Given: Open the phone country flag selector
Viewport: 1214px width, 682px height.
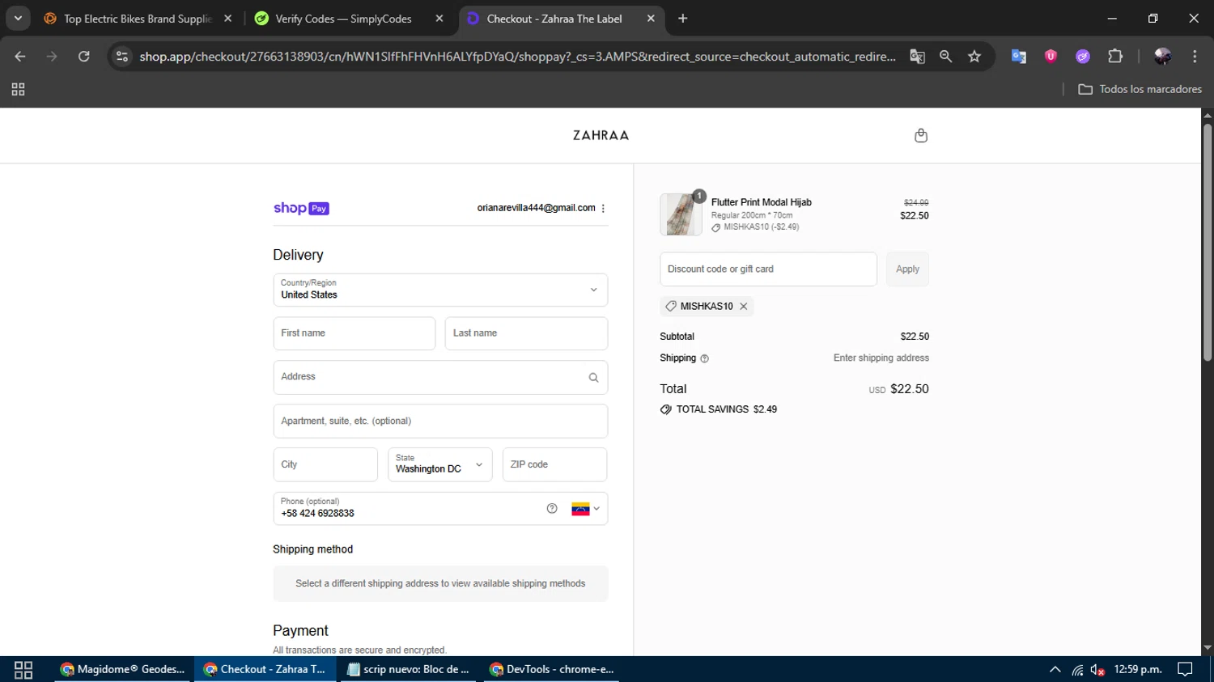Looking at the screenshot, I should [x=586, y=509].
